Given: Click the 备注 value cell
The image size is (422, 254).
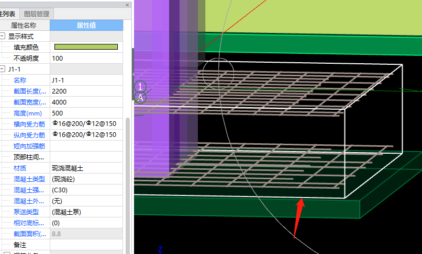Looking at the screenshot, I should (86, 245).
